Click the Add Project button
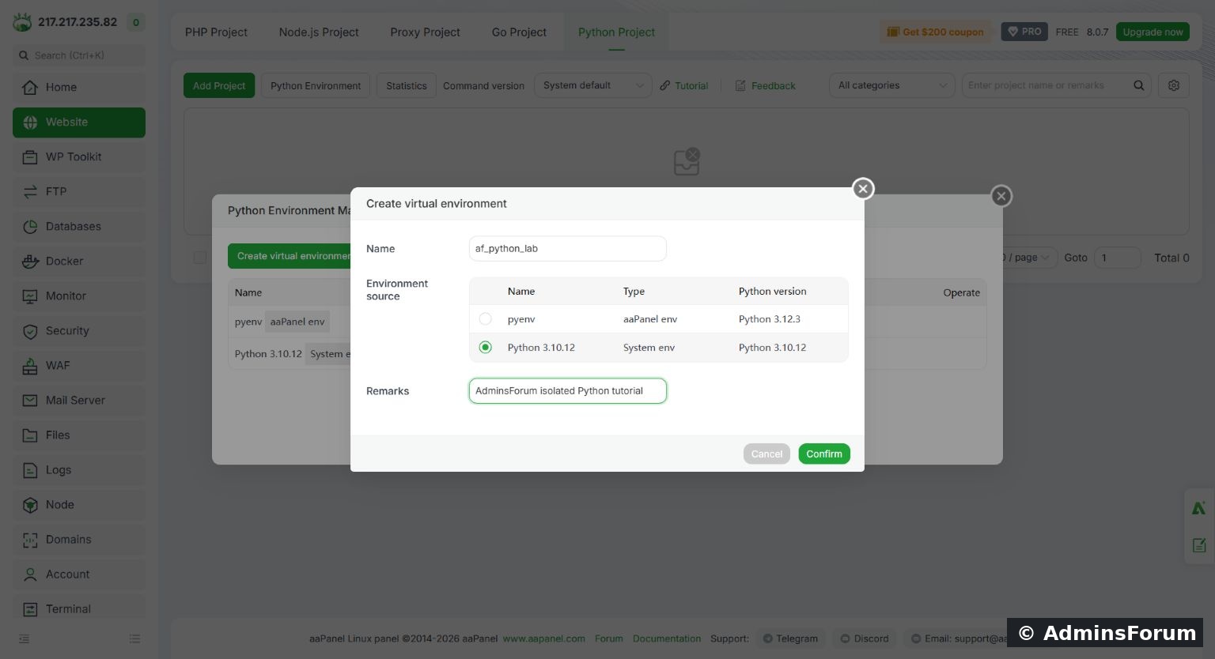 (x=219, y=85)
